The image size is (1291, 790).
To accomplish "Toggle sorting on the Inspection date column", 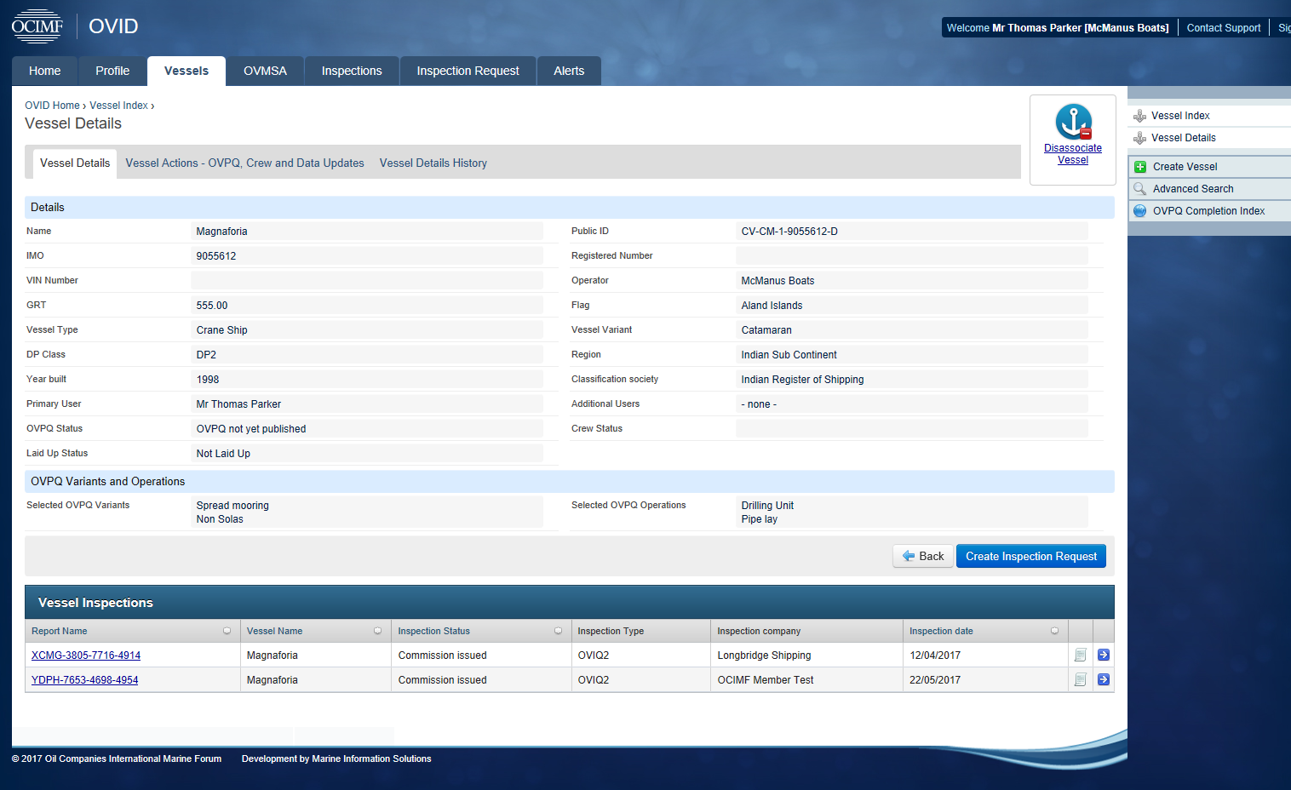I will [1054, 630].
